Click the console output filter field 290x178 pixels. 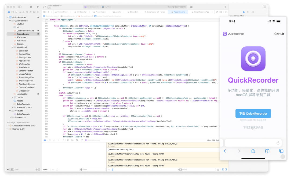pyautogui.click(x=197, y=169)
